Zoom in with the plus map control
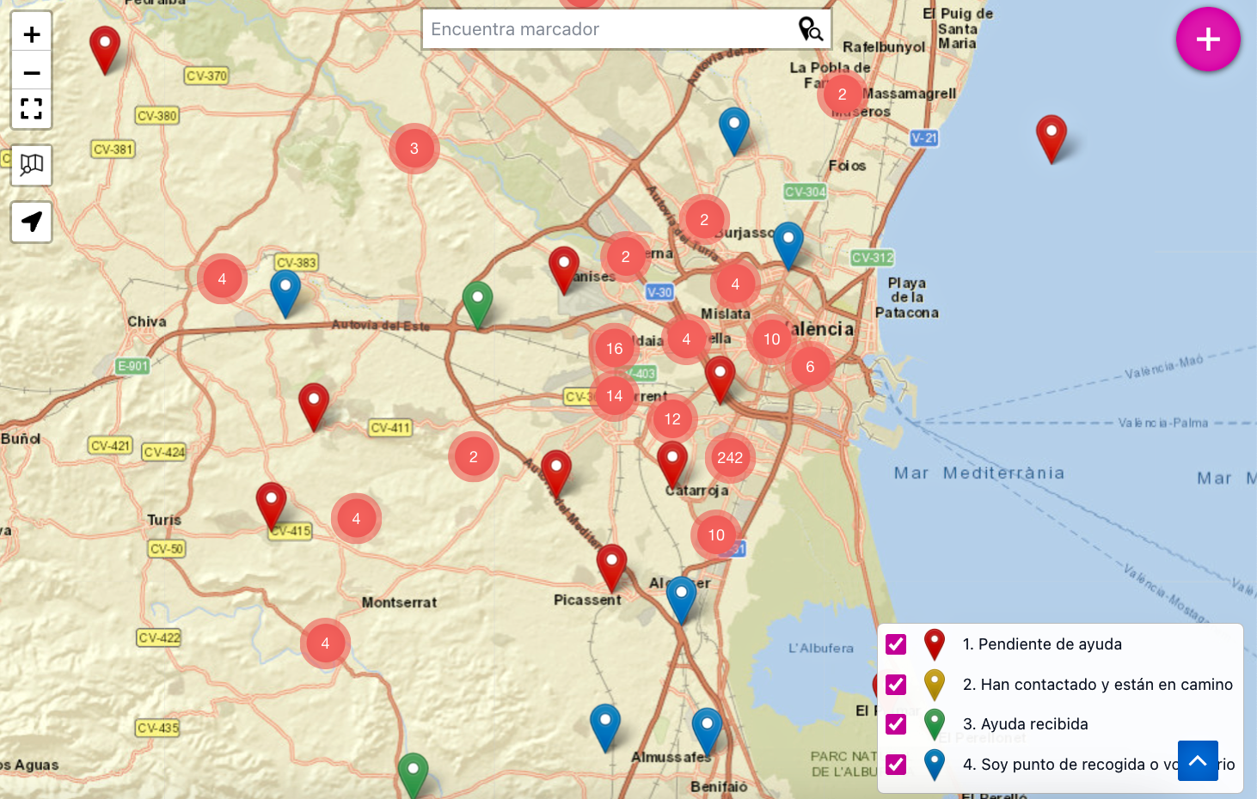This screenshot has height=799, width=1257. pyautogui.click(x=32, y=34)
